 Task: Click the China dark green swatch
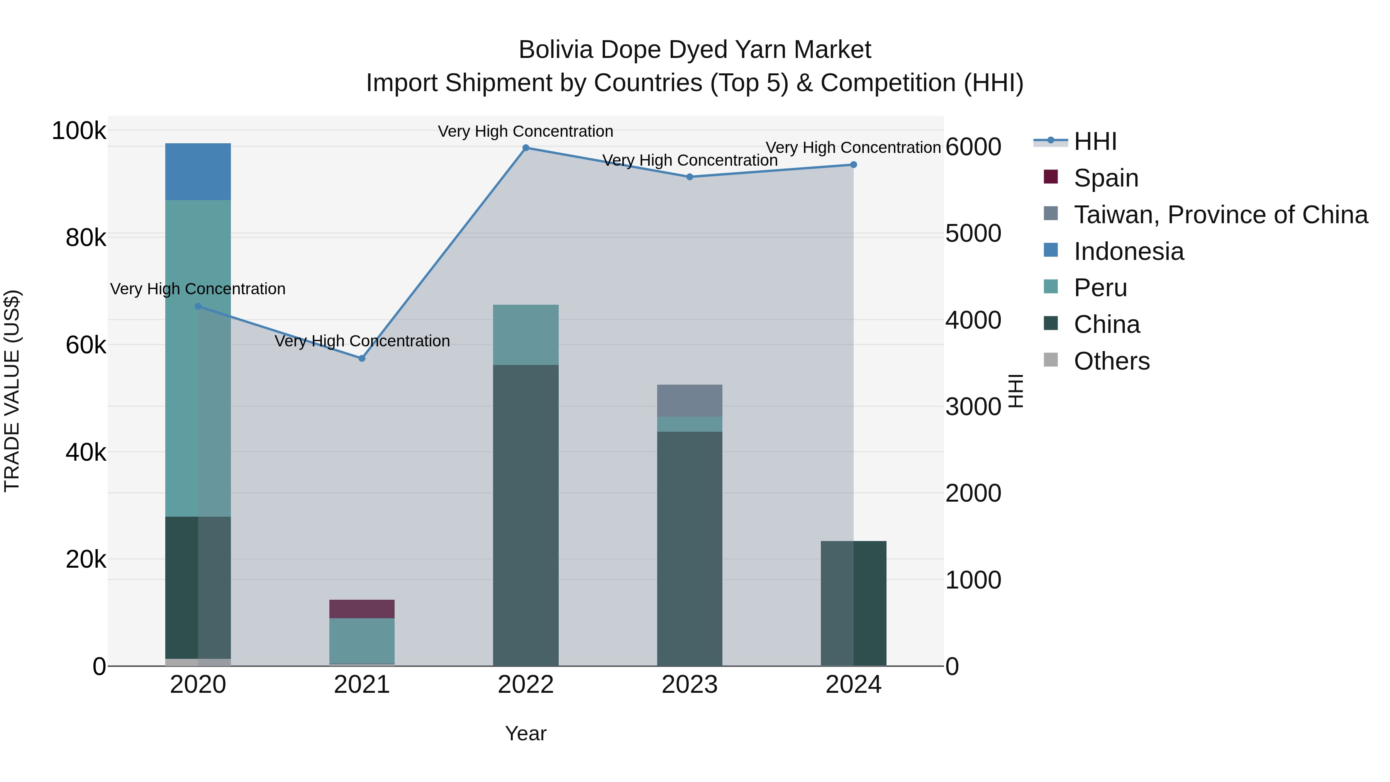(x=1051, y=323)
